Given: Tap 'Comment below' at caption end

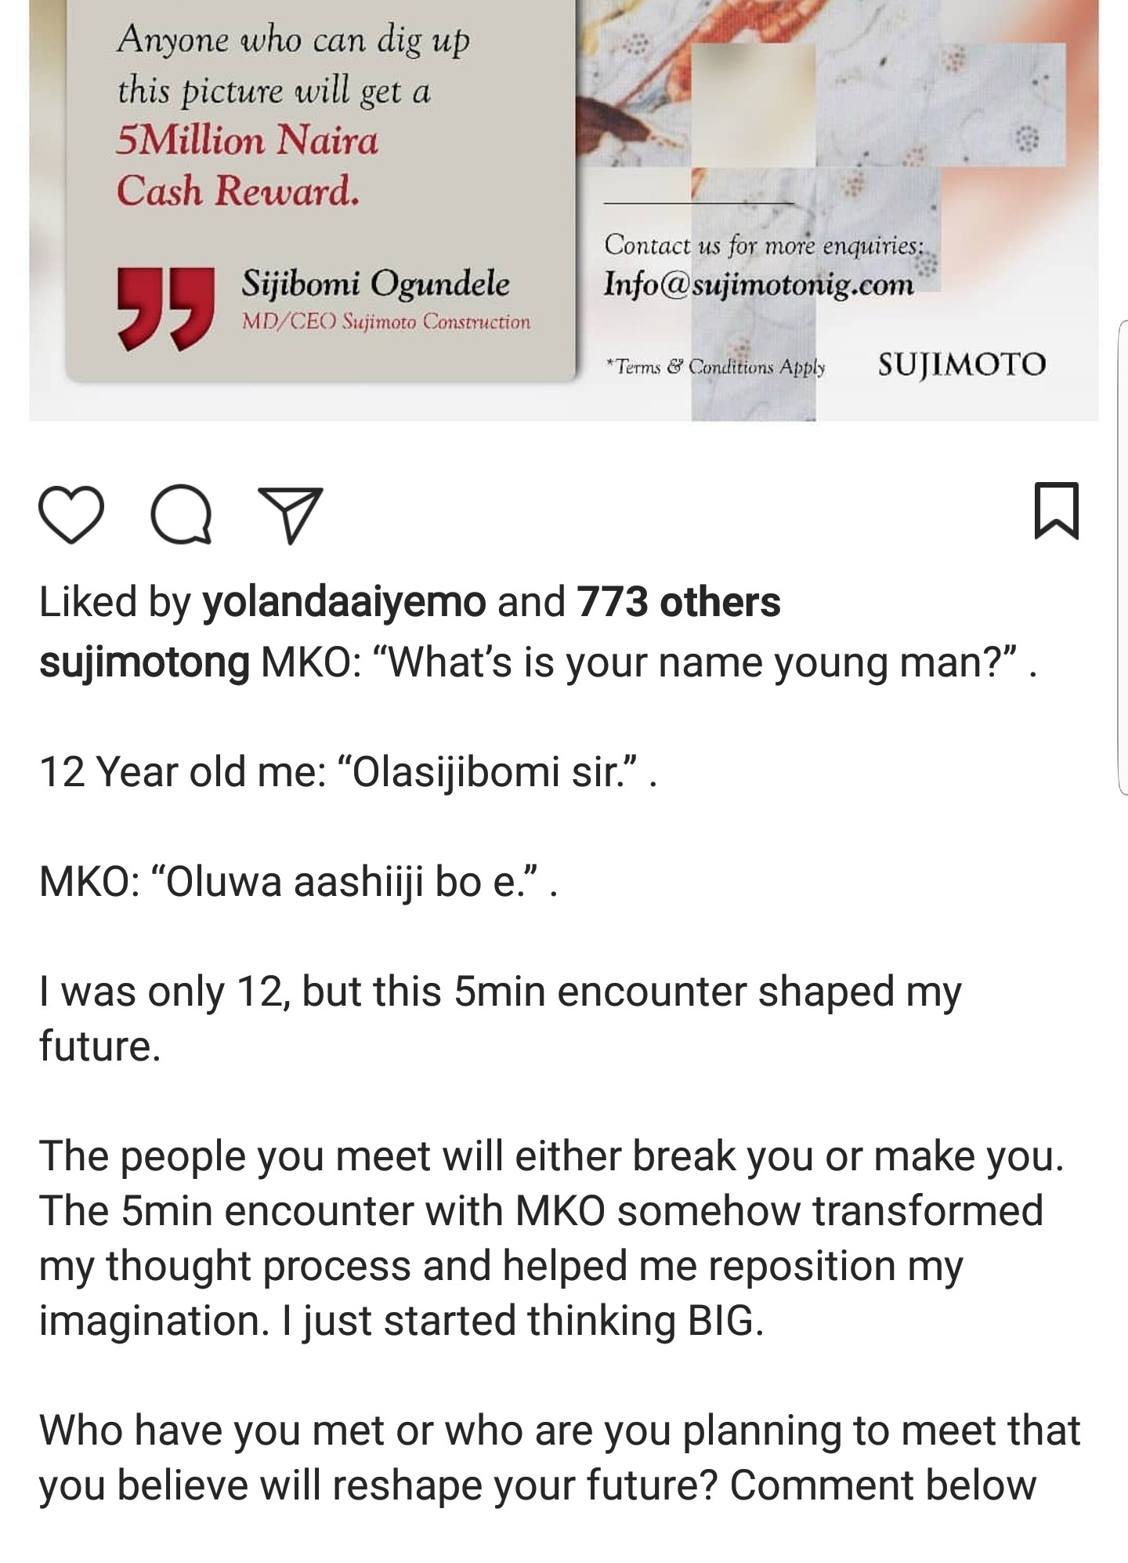Looking at the screenshot, I should [882, 1485].
